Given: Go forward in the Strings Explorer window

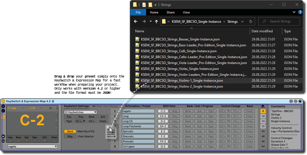Looking at the screenshot, I should [x=144, y=22].
